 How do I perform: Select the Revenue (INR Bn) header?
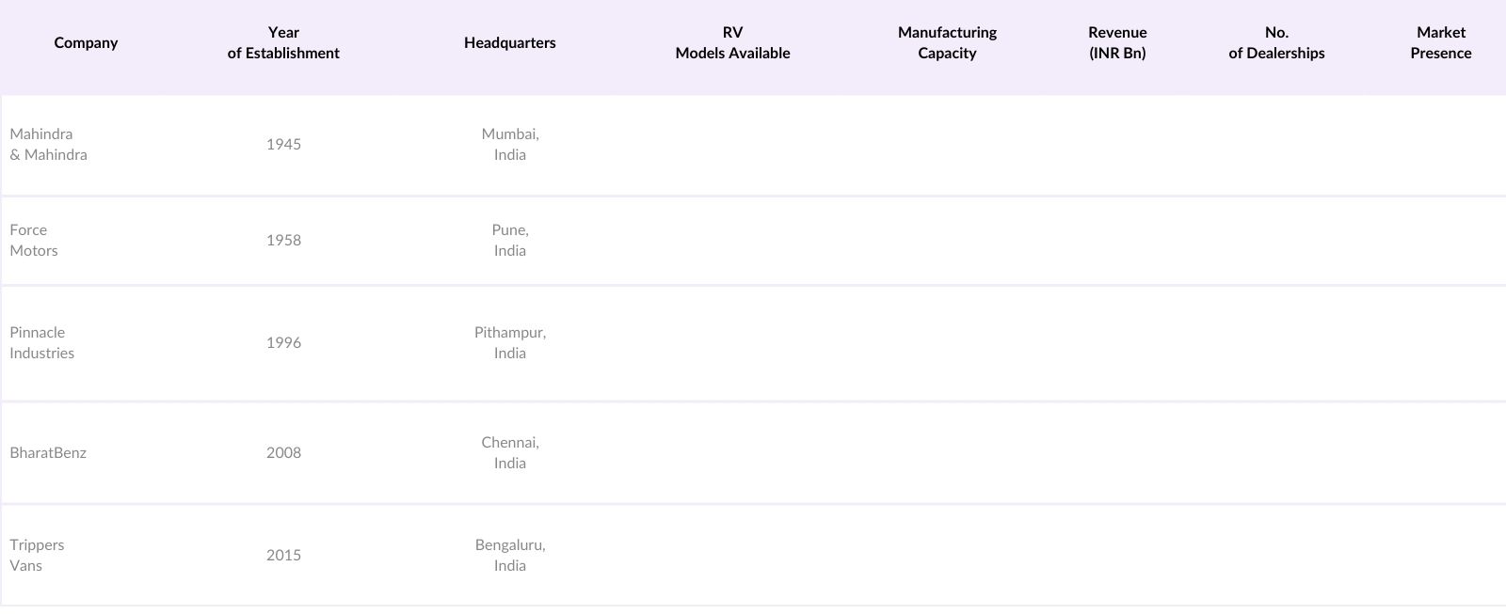(x=1117, y=43)
